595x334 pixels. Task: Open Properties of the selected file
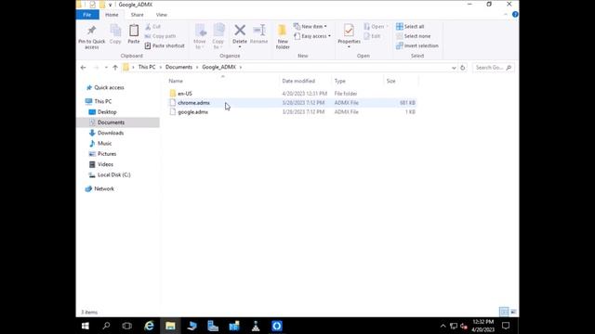(349, 36)
